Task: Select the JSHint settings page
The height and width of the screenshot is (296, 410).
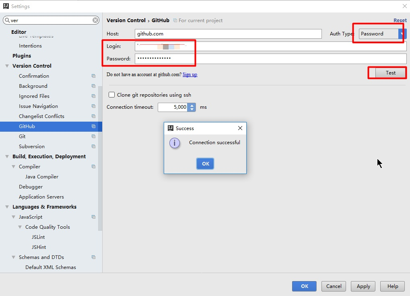Action: click(x=39, y=247)
